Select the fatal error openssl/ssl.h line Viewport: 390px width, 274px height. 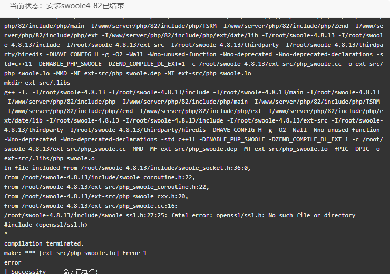180,215
